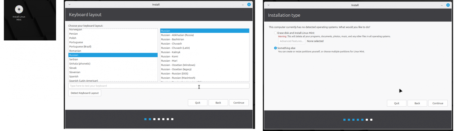Choose Serbian in the keyboard layout list
Viewport: 457px width, 131px height.
pyautogui.click(x=113, y=59)
